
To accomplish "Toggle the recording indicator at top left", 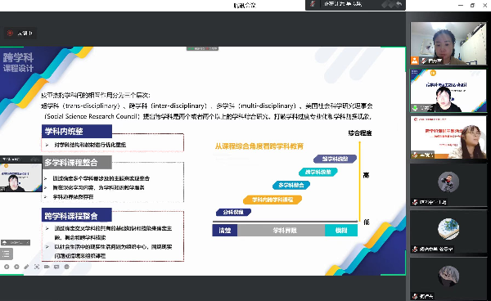I will pyautogui.click(x=20, y=33).
